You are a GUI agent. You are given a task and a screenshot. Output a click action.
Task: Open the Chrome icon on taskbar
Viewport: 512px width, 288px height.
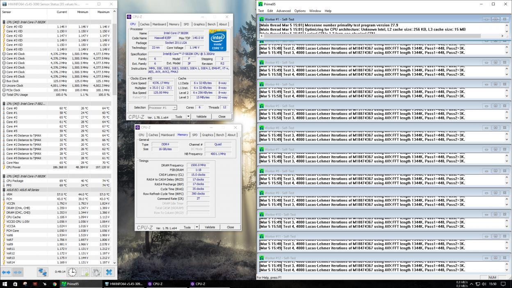55,284
